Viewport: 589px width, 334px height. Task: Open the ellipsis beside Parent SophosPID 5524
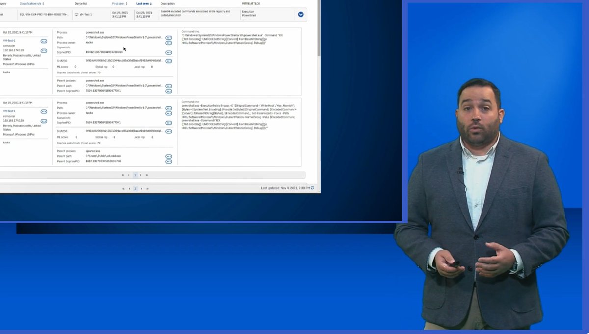tap(169, 91)
